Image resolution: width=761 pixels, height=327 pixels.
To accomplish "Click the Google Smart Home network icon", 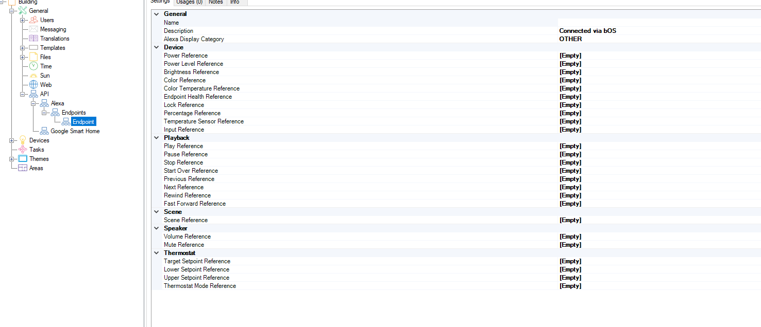I will [44, 131].
